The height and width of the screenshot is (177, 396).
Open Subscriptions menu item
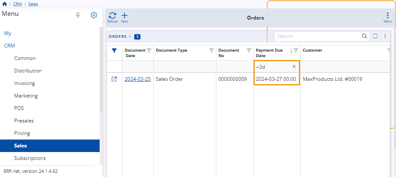(30, 158)
